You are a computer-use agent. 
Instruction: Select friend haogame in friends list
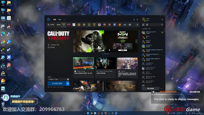point(152,50)
